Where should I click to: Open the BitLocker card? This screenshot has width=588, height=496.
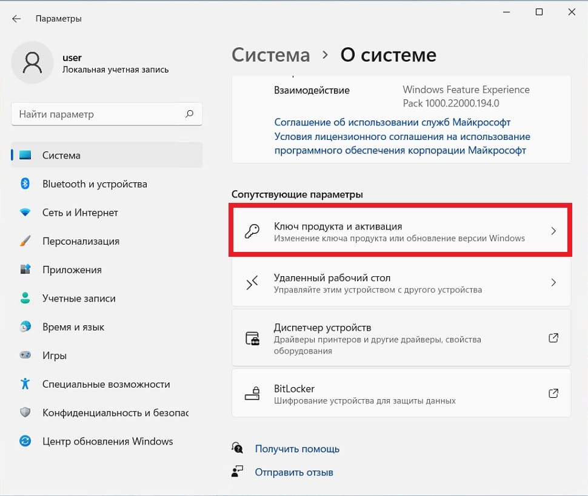pos(401,394)
